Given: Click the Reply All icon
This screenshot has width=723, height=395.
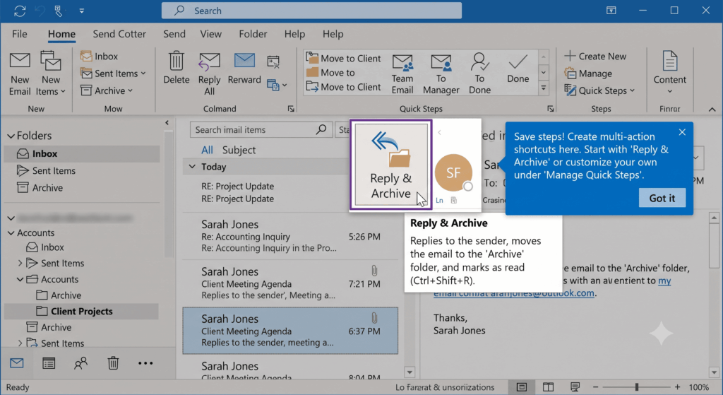Looking at the screenshot, I should pyautogui.click(x=209, y=62).
